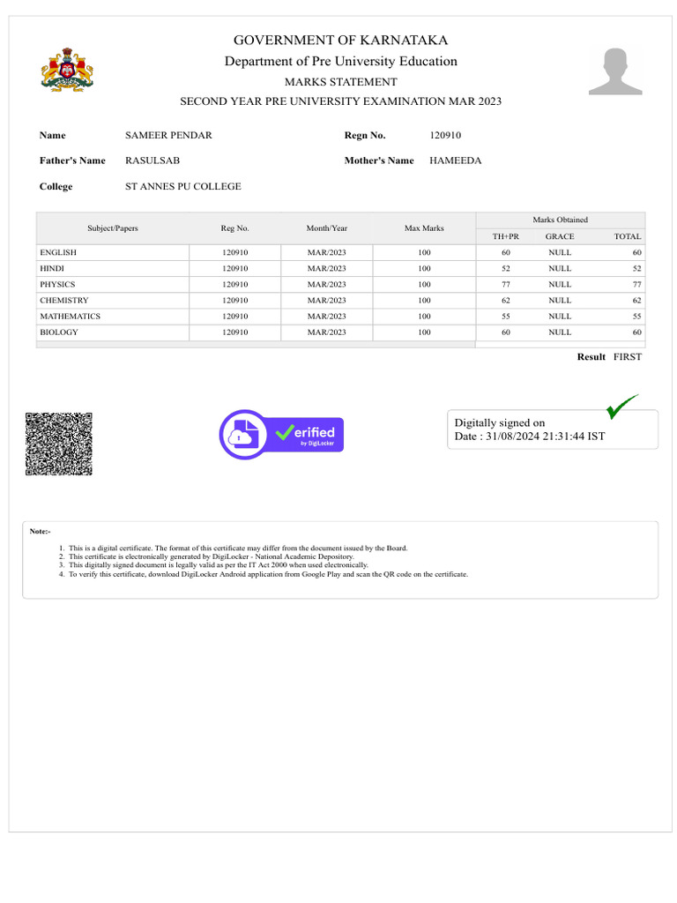677x903 pixels.
Task: Click the Result FIRST text
Action: (x=609, y=357)
